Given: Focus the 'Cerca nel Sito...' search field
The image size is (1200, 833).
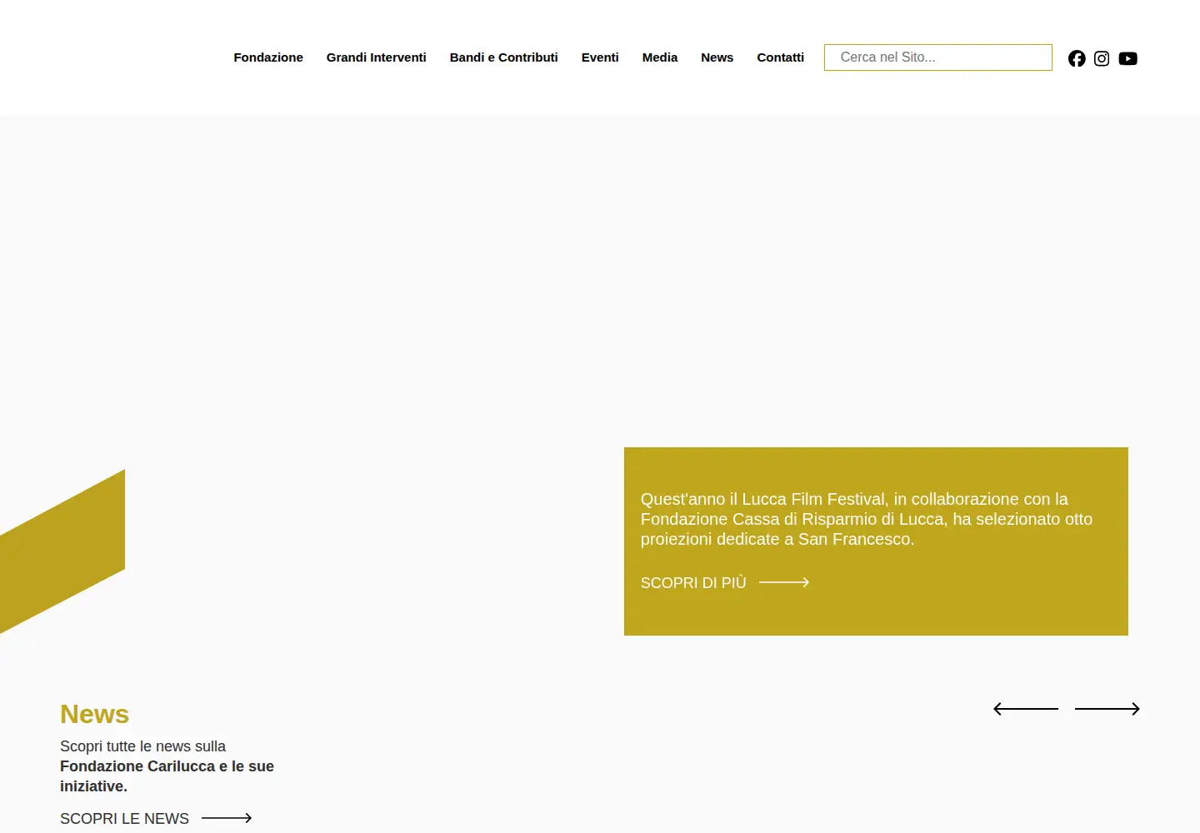Looking at the screenshot, I should pyautogui.click(x=938, y=57).
